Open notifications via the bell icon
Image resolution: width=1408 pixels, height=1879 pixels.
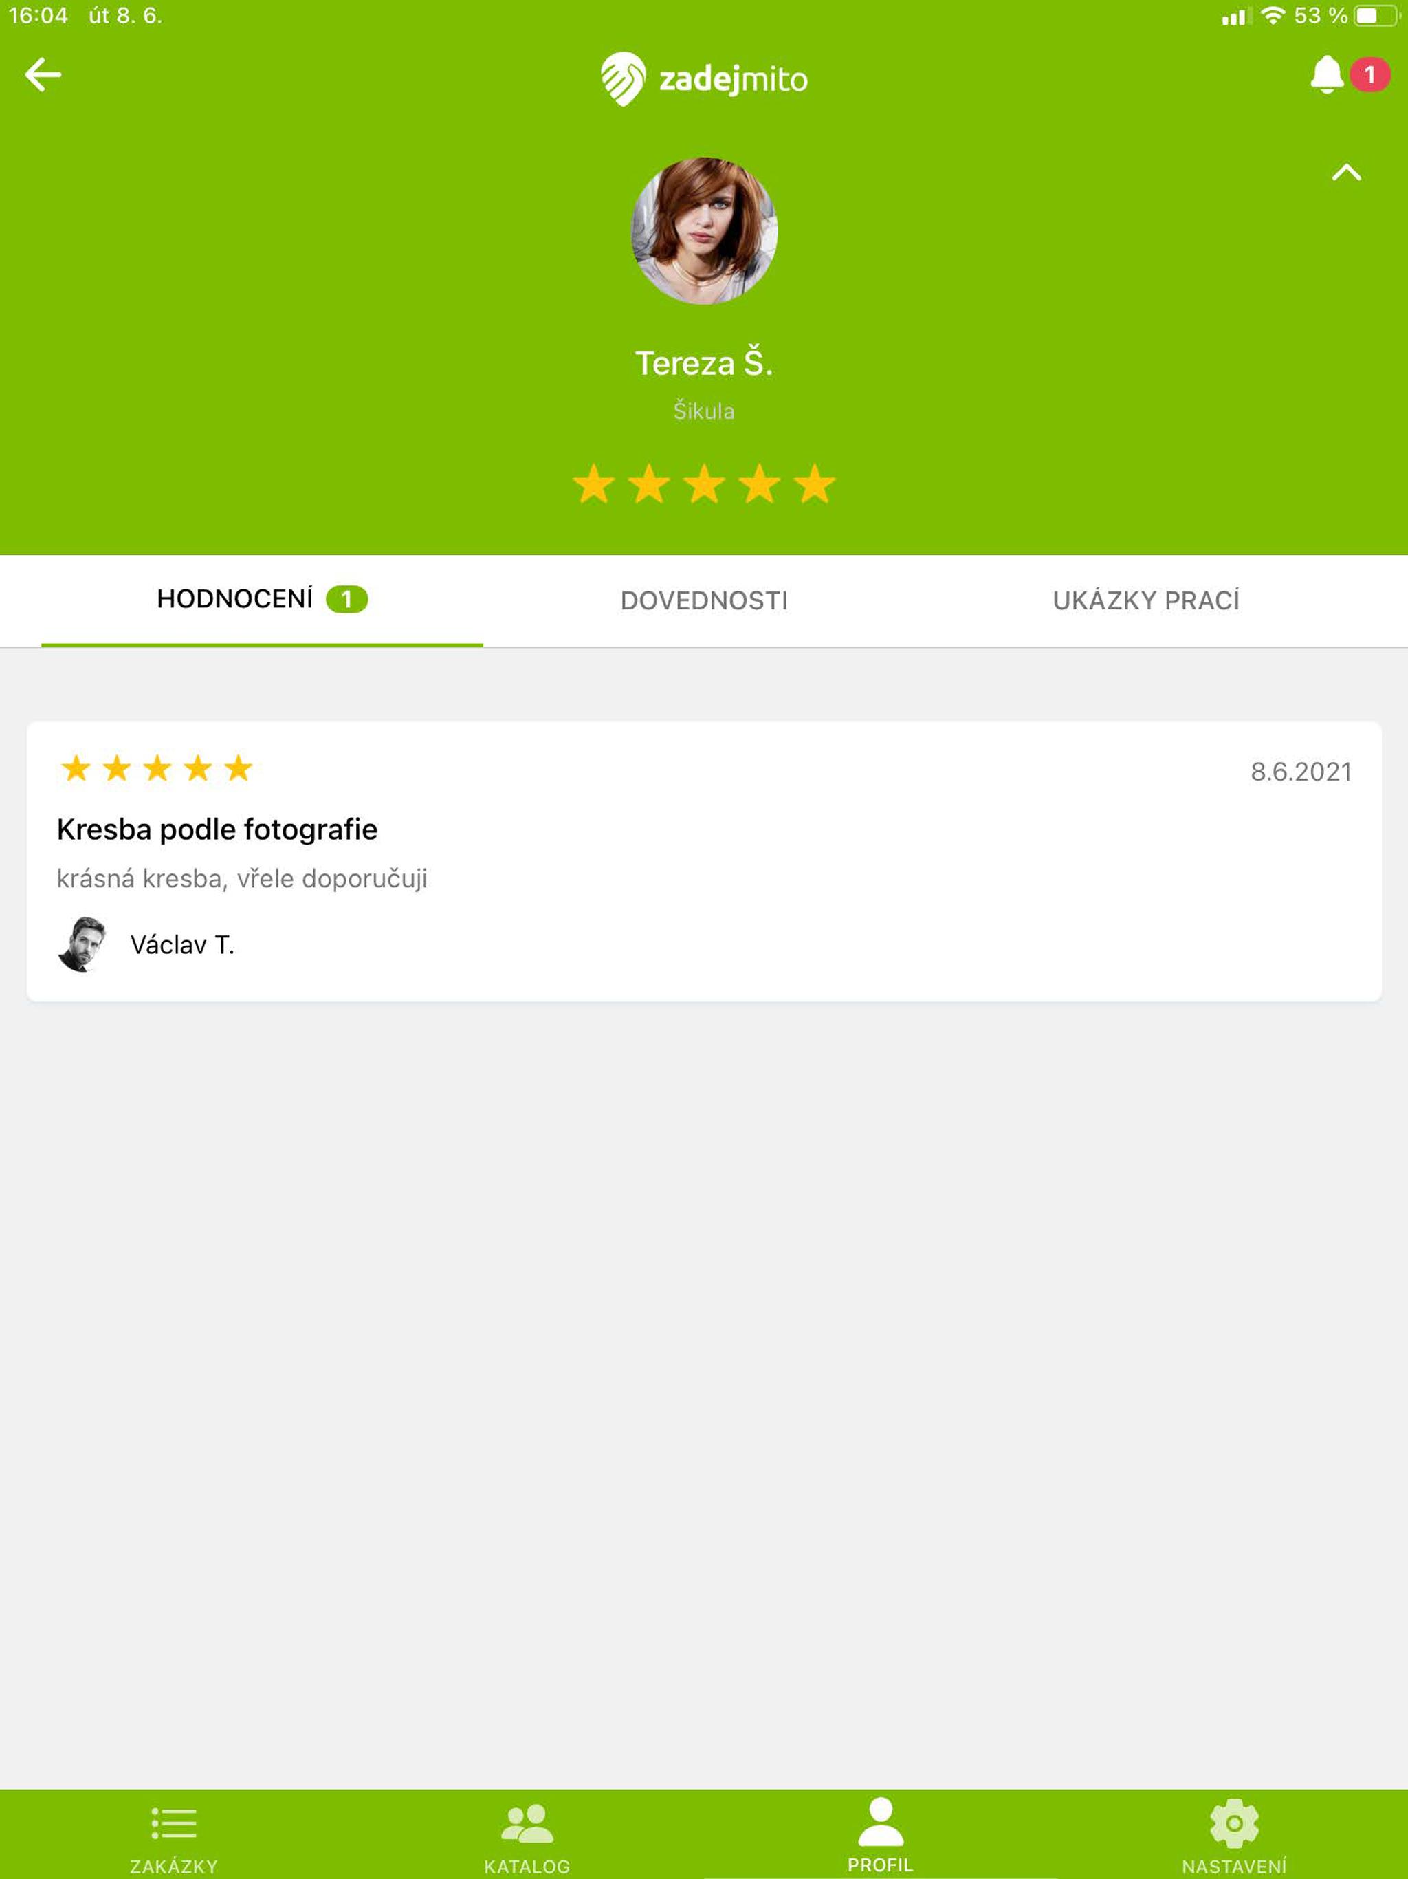tap(1325, 76)
